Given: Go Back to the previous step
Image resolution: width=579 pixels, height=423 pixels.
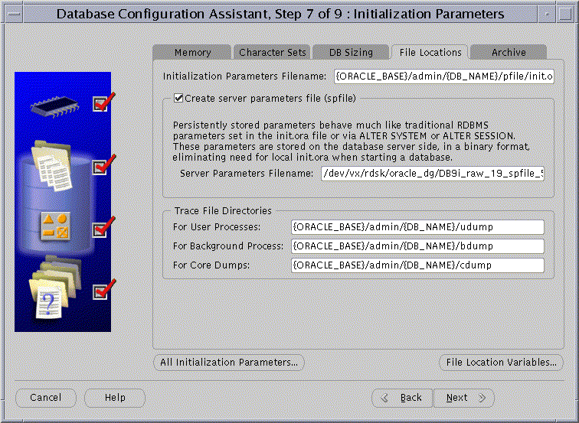Looking at the screenshot, I should click(402, 398).
